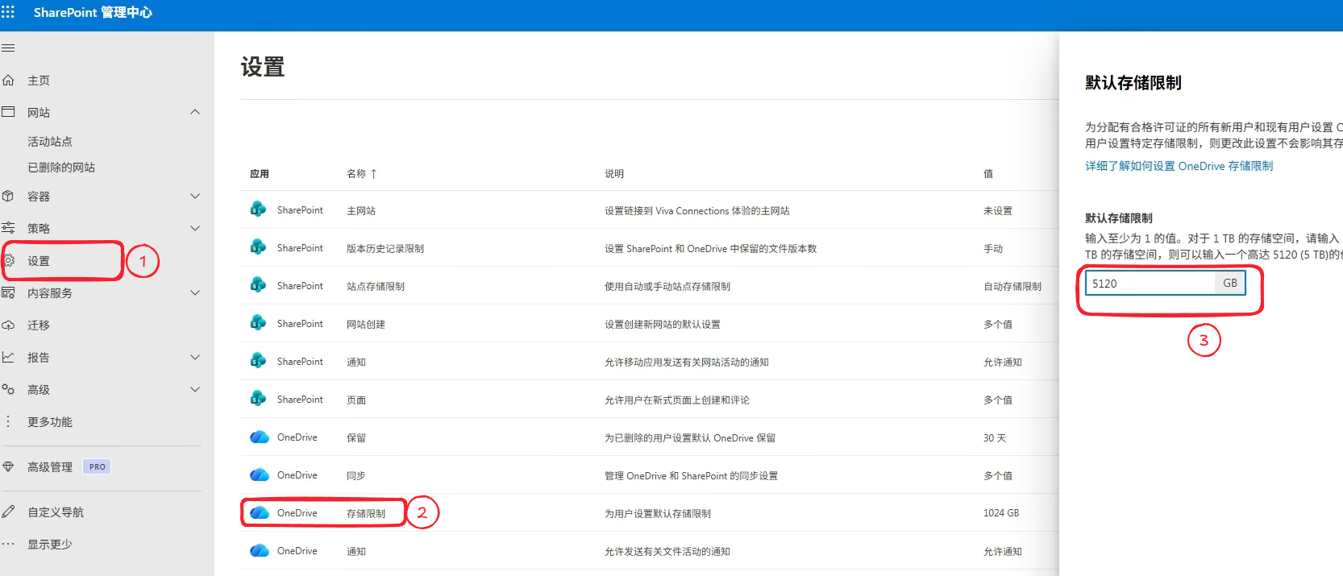This screenshot has width=1343, height=576.
Task: Collapse the 网站 section chevron
Action: [195, 112]
